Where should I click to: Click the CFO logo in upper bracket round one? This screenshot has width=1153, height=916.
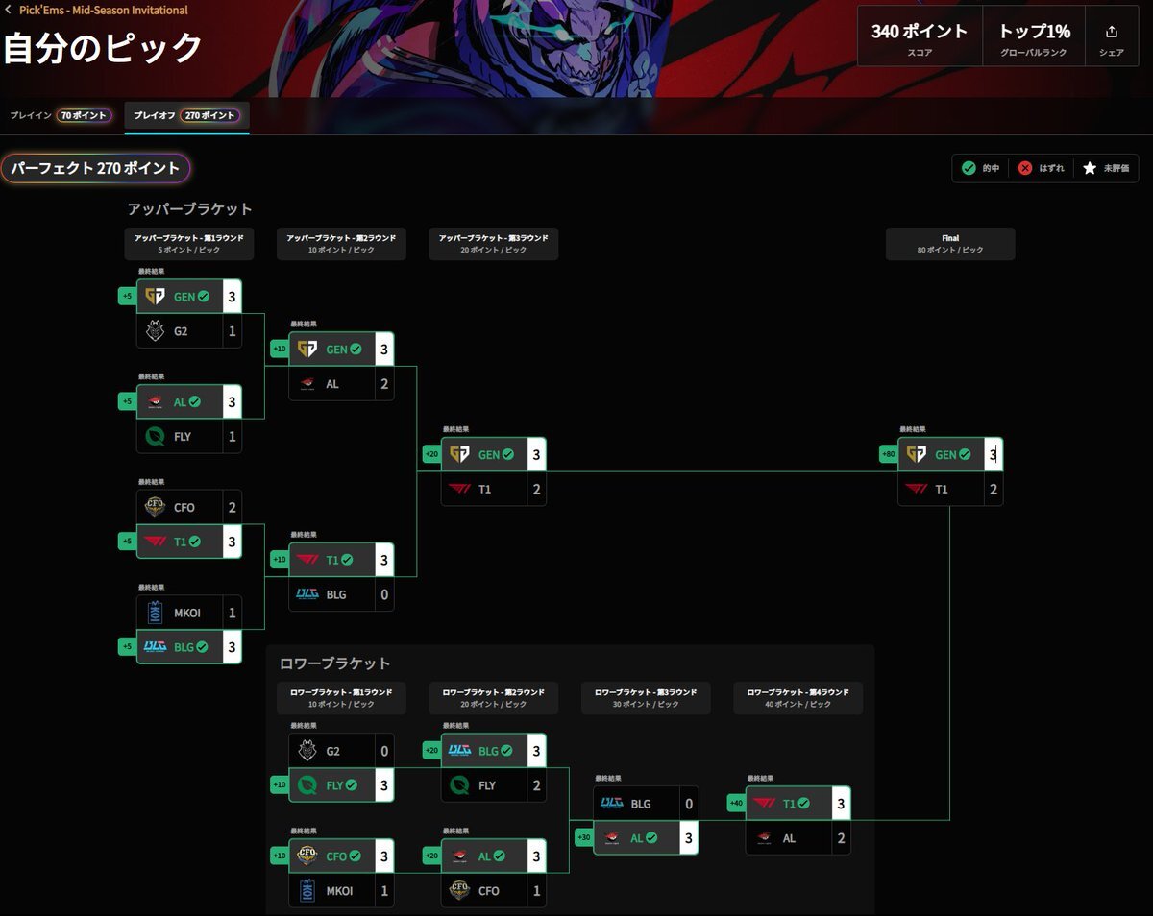pyautogui.click(x=156, y=506)
